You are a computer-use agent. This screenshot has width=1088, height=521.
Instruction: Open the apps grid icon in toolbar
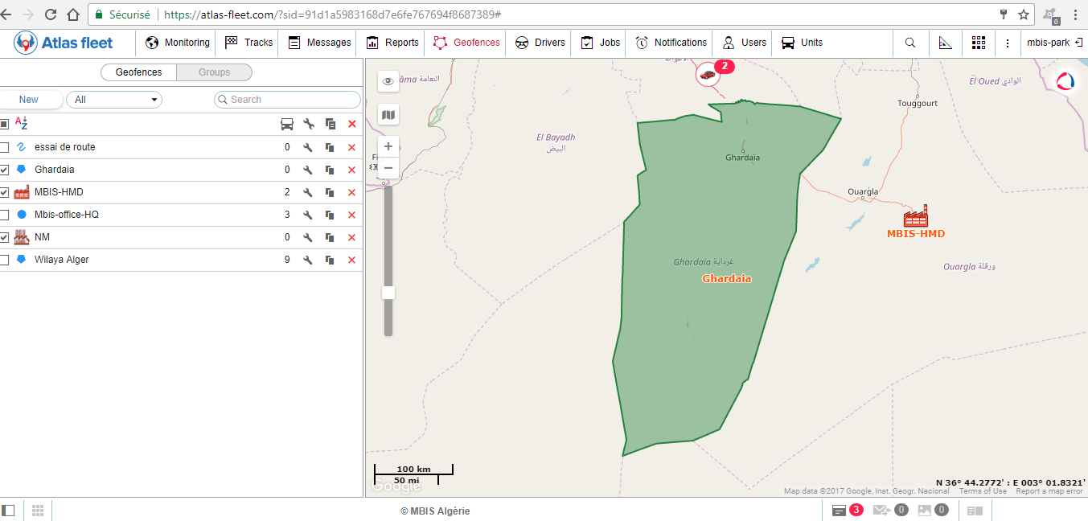(x=979, y=43)
